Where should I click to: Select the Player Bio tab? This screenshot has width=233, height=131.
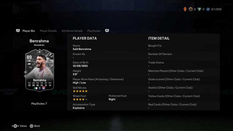[x=29, y=31]
